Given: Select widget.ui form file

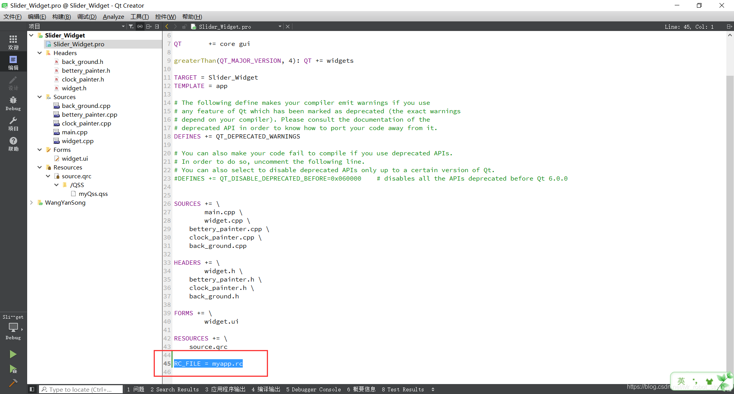Looking at the screenshot, I should point(75,158).
